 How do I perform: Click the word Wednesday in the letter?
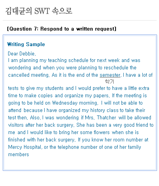(x=65, y=103)
